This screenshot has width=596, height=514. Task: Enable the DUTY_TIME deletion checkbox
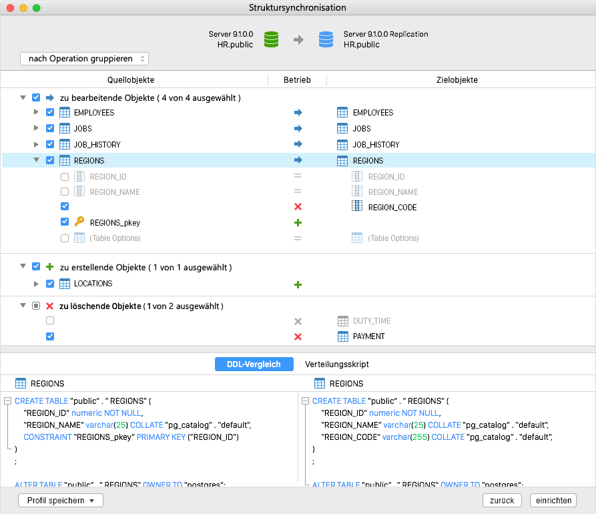[49, 320]
